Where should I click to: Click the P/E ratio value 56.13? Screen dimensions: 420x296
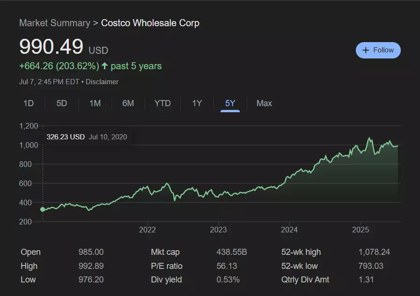click(227, 266)
